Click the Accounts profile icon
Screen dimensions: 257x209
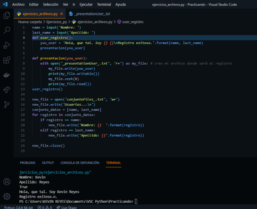[x=7, y=182]
